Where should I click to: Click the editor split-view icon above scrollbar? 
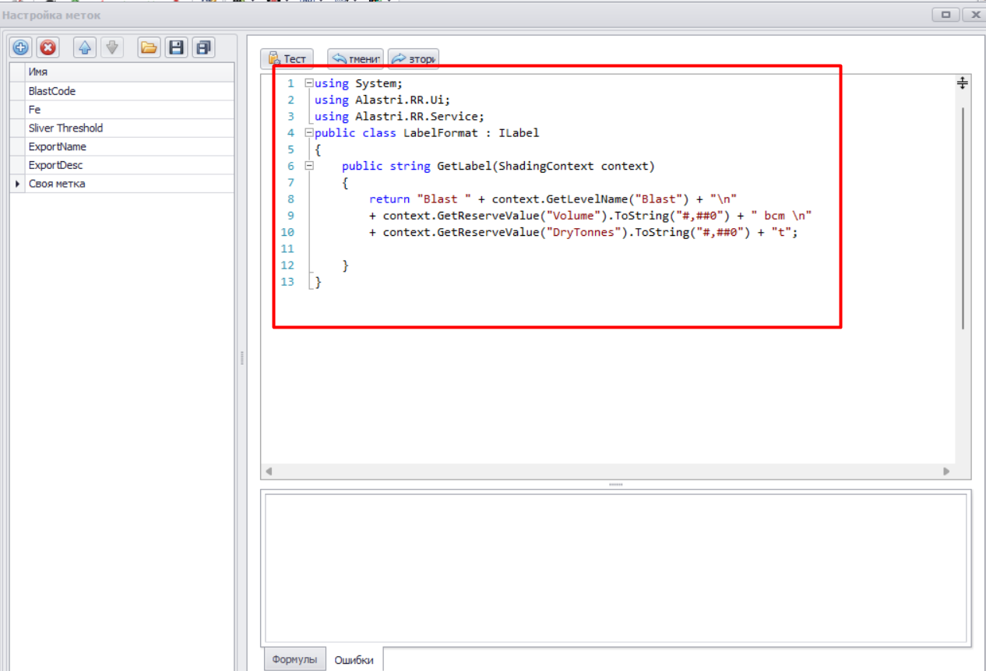point(963,83)
